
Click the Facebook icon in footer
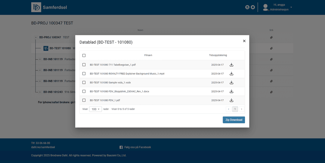(x=121, y=147)
